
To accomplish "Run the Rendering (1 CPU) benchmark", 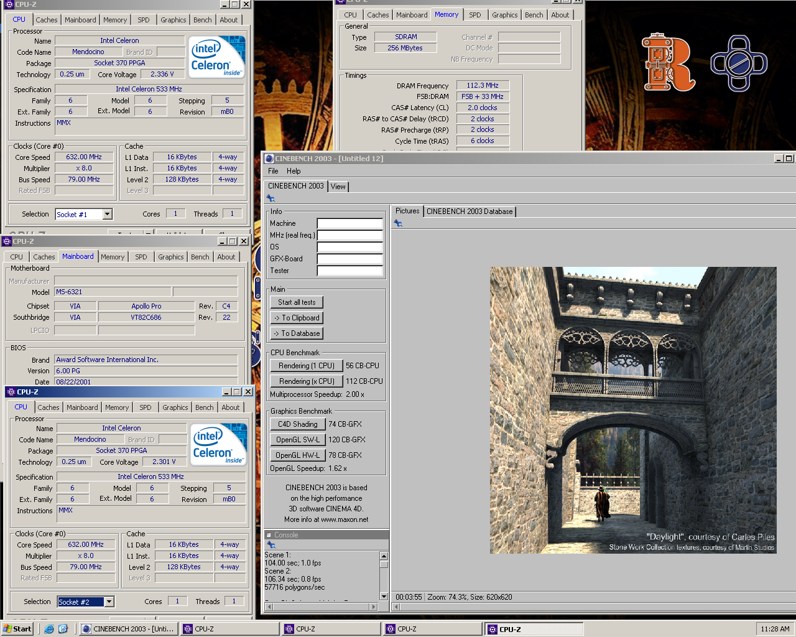I will (307, 366).
